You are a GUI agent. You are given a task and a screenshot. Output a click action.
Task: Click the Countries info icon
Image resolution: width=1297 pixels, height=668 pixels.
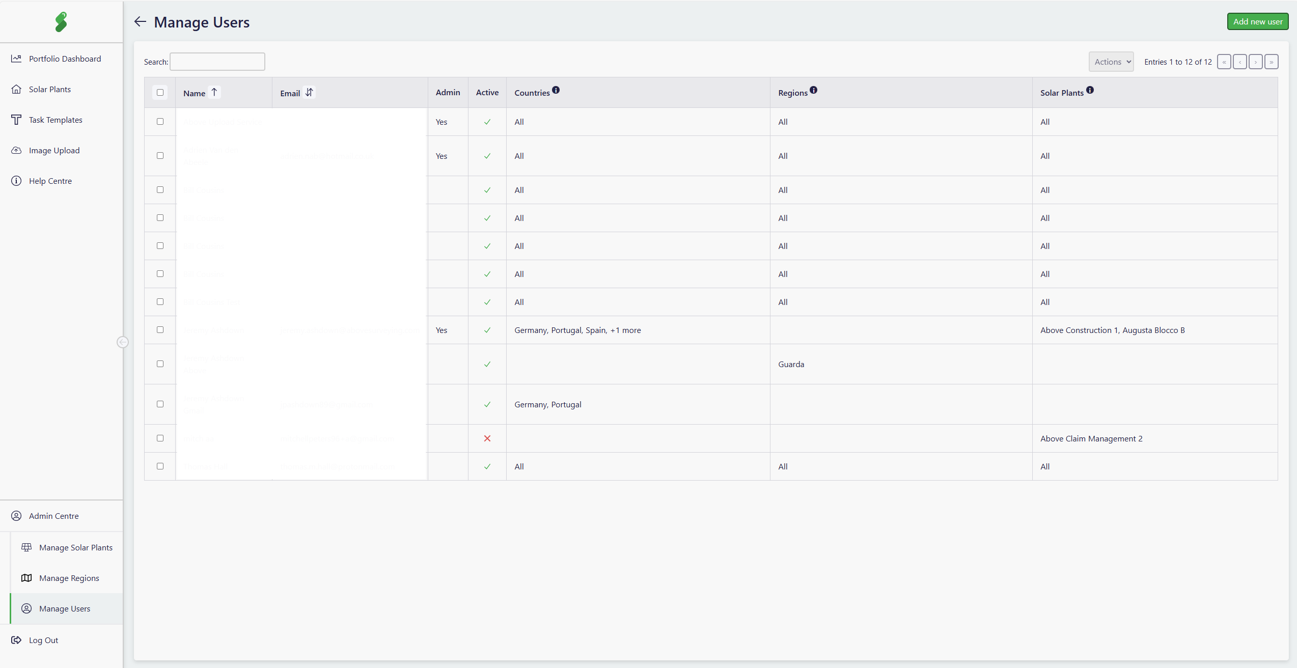coord(556,90)
